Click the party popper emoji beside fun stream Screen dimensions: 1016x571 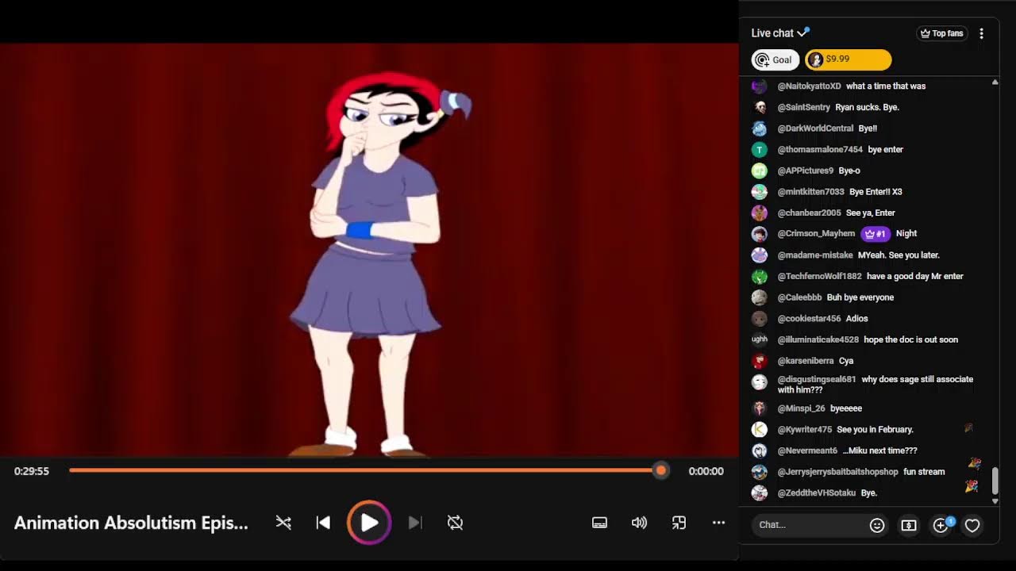point(974,464)
